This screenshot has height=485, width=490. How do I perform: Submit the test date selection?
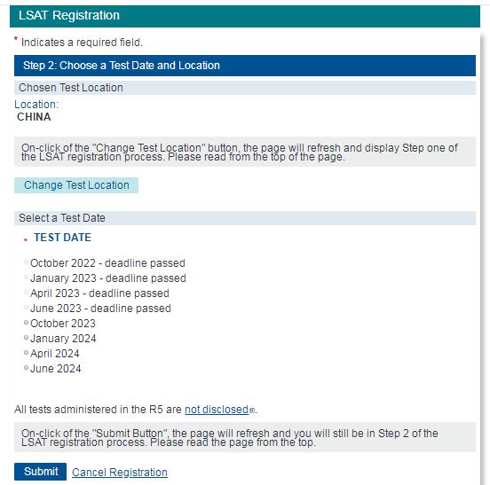point(40,472)
